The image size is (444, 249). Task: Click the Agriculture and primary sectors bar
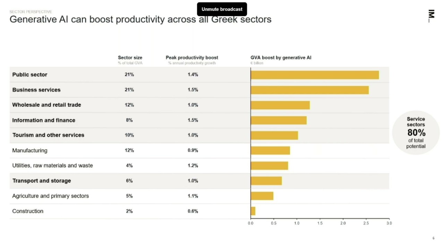[x=262, y=196]
